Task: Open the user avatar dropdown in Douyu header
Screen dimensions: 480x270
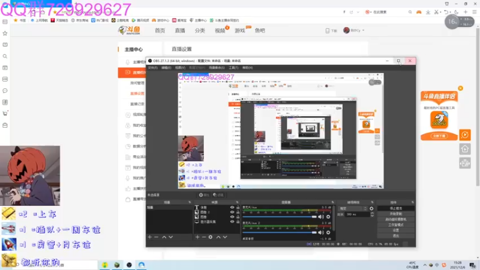Action: (x=353, y=31)
